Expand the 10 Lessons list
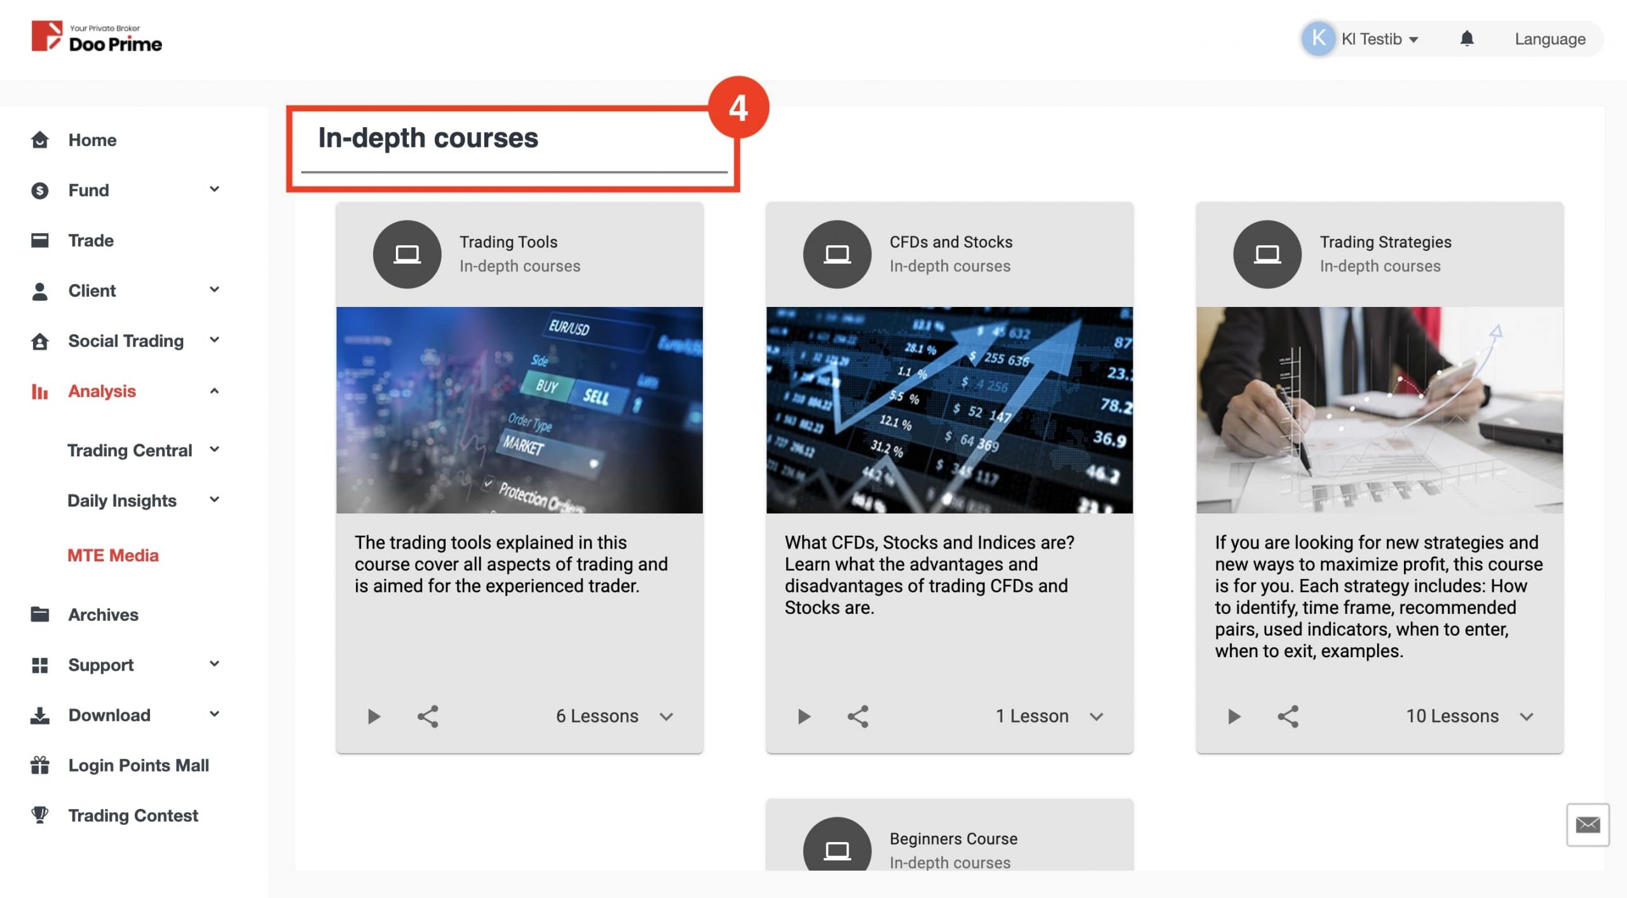 coord(1527,716)
